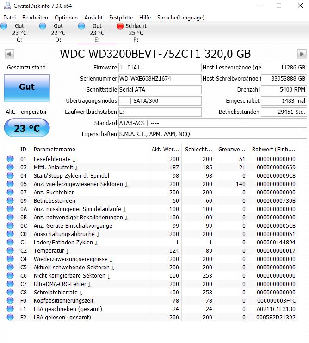The image size is (309, 343).
Task: Click status icon of Kopfpositionierungszeit row
Action: tap(10, 300)
